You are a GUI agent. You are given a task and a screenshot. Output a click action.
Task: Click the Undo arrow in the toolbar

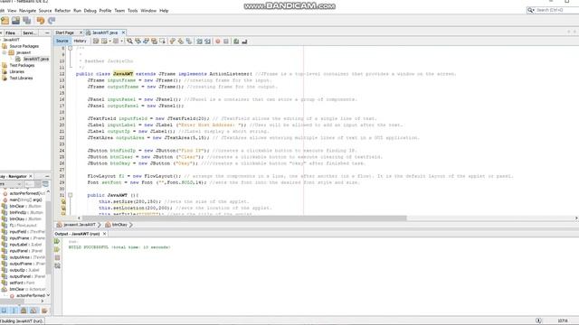tap(41, 21)
